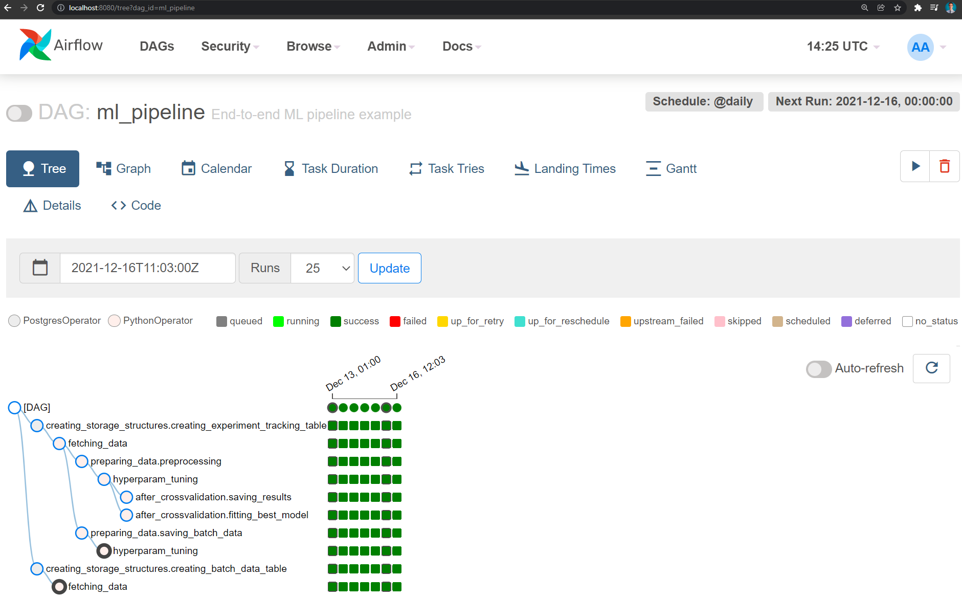This screenshot has height=598, width=962.
Task: Open the Gantt chart view
Action: 671,169
